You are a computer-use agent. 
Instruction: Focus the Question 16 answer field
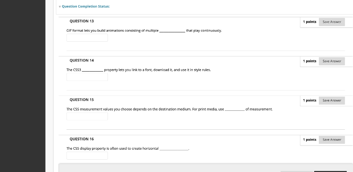click(x=87, y=155)
